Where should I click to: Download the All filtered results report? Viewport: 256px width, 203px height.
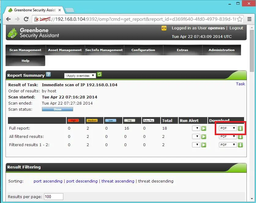point(240,137)
